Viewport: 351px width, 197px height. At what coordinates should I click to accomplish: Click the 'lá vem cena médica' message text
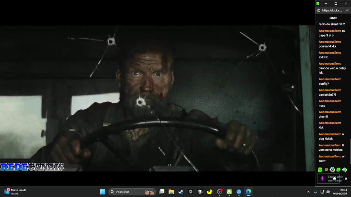click(332, 147)
